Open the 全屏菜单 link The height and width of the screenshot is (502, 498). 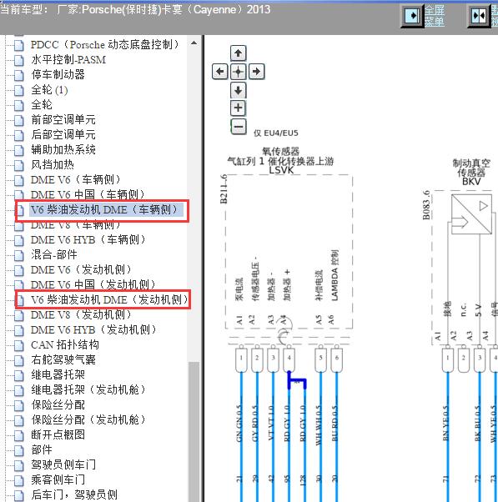435,15
